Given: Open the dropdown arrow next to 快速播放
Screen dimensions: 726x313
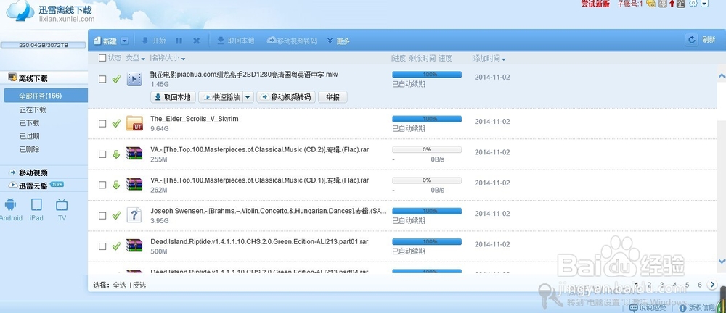Looking at the screenshot, I should tap(248, 97).
